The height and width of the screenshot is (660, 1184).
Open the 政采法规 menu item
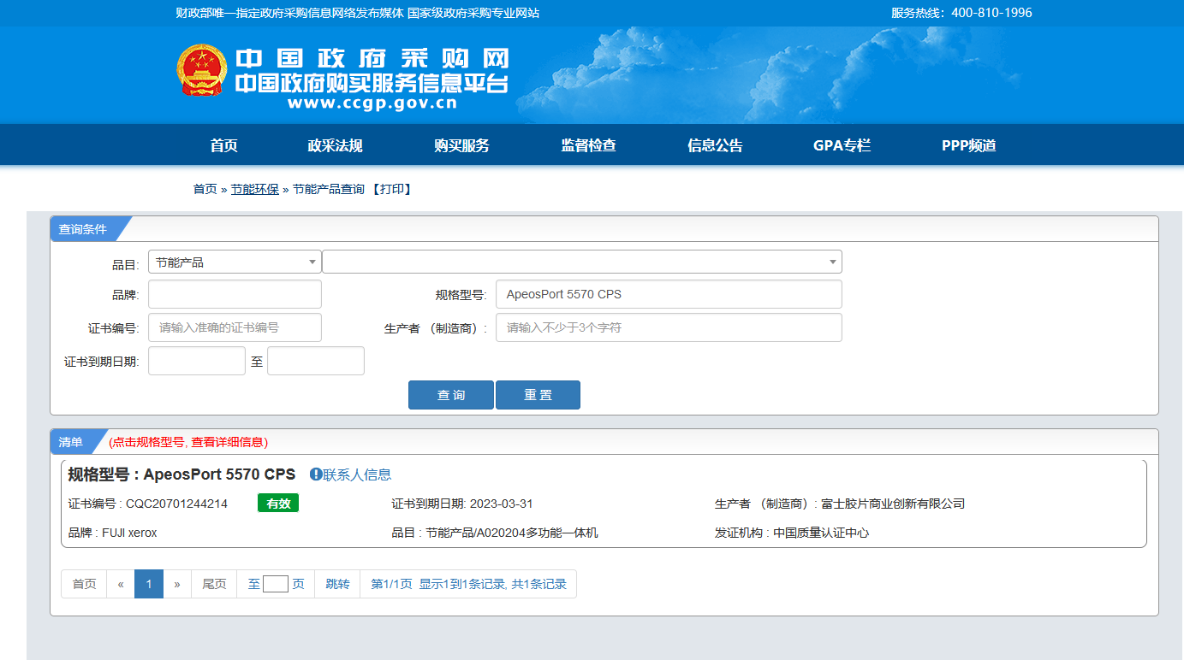click(335, 145)
